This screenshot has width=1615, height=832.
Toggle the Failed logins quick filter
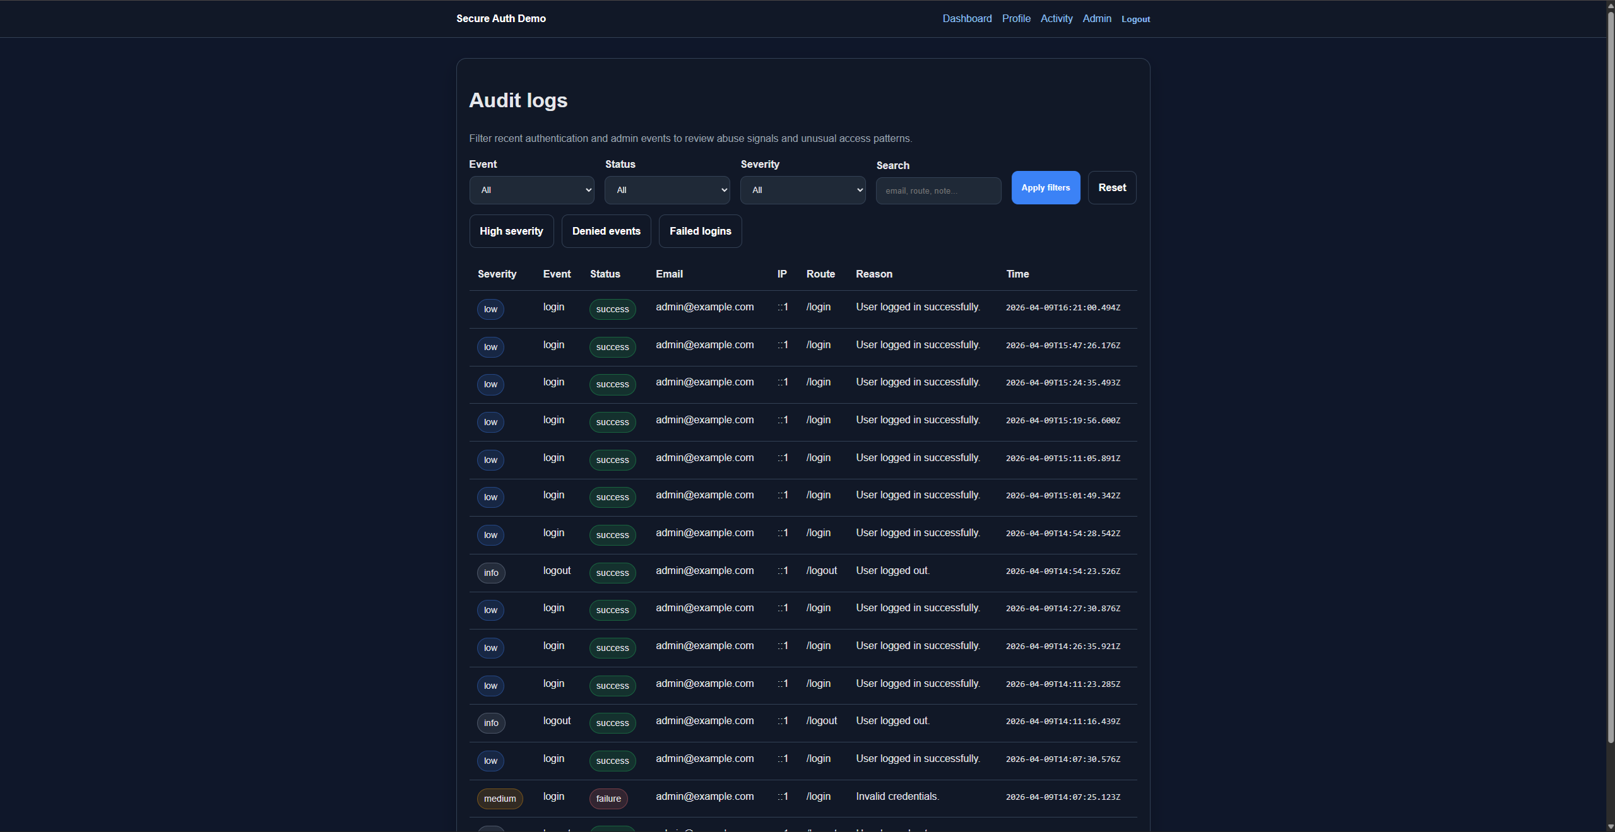(700, 231)
